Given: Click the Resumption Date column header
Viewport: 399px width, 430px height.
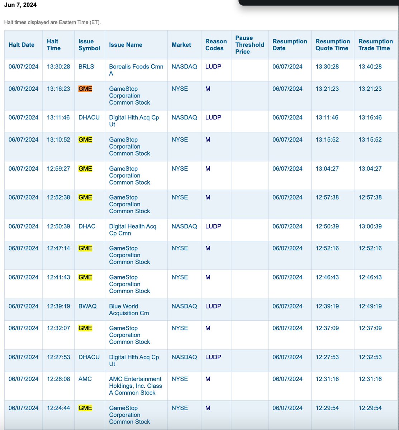Looking at the screenshot, I should click(x=290, y=45).
